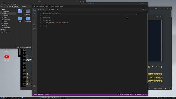Click the Save button in the background editor
Viewport: 176px width, 99px height.
click(x=156, y=8)
